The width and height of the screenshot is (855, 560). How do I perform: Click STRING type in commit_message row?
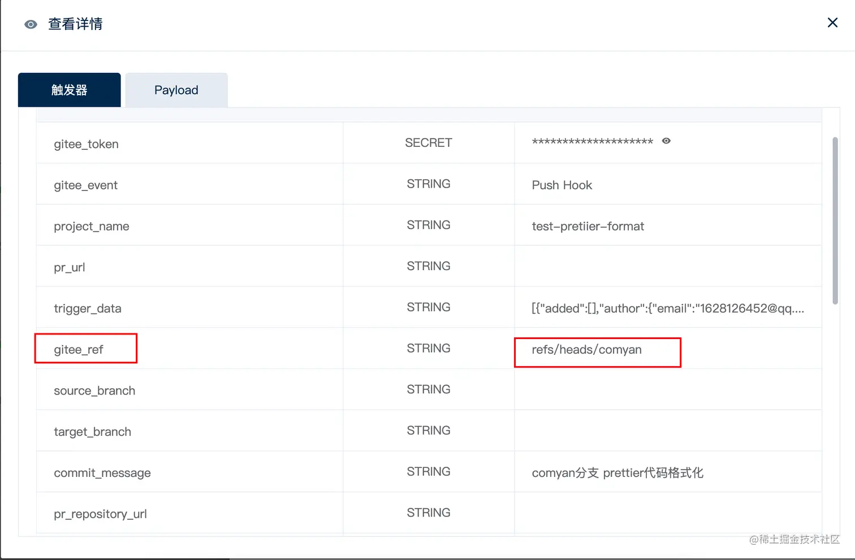pos(429,472)
